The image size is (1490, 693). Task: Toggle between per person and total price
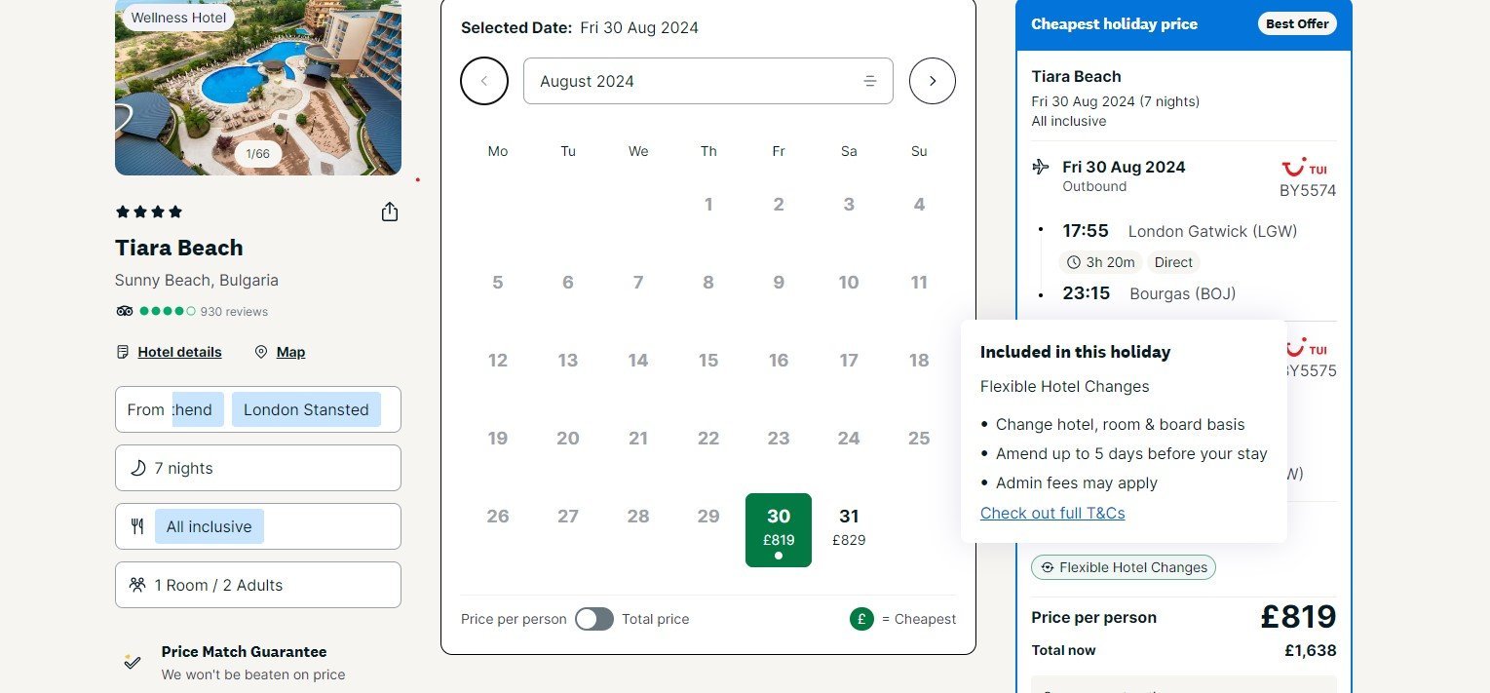coord(594,619)
